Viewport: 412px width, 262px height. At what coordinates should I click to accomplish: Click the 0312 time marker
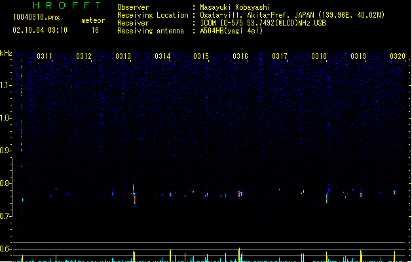84,56
